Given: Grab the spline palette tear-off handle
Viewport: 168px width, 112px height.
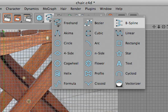Looking at the screenshot, I should (99, 17).
